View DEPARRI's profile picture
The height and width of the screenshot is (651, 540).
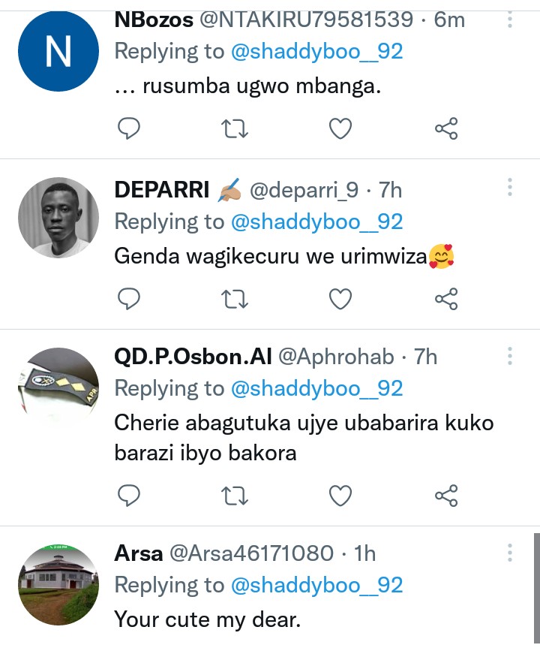pyautogui.click(x=58, y=218)
